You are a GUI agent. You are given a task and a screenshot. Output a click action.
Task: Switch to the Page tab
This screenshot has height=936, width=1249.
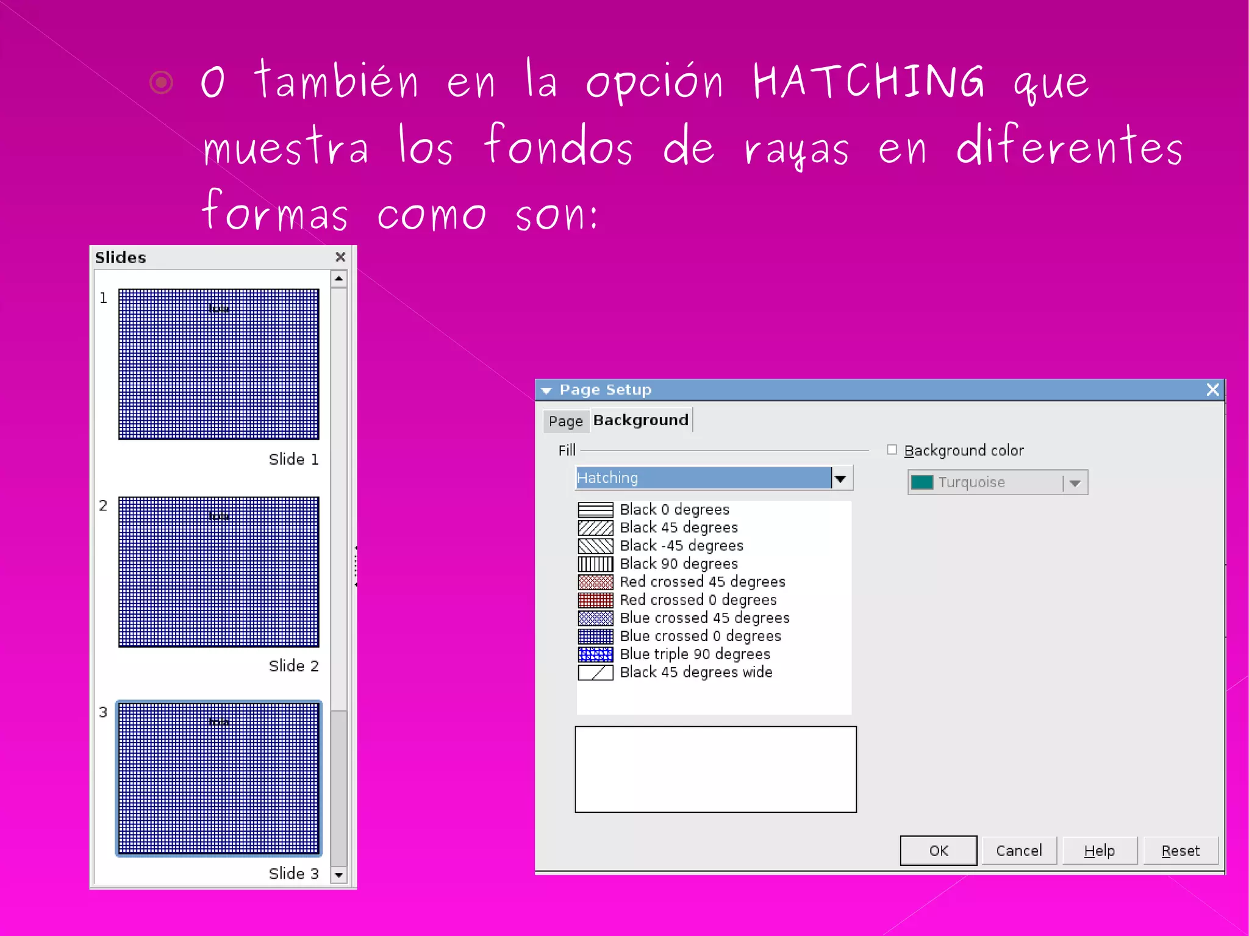tap(565, 421)
